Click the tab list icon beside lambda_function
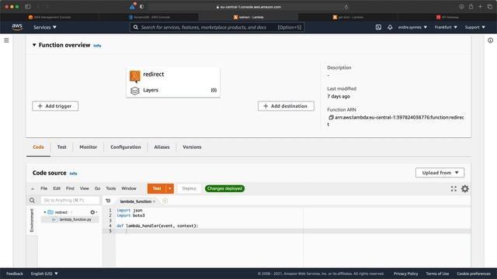Image resolution: width=497 pixels, height=279 pixels. pyautogui.click(x=108, y=201)
